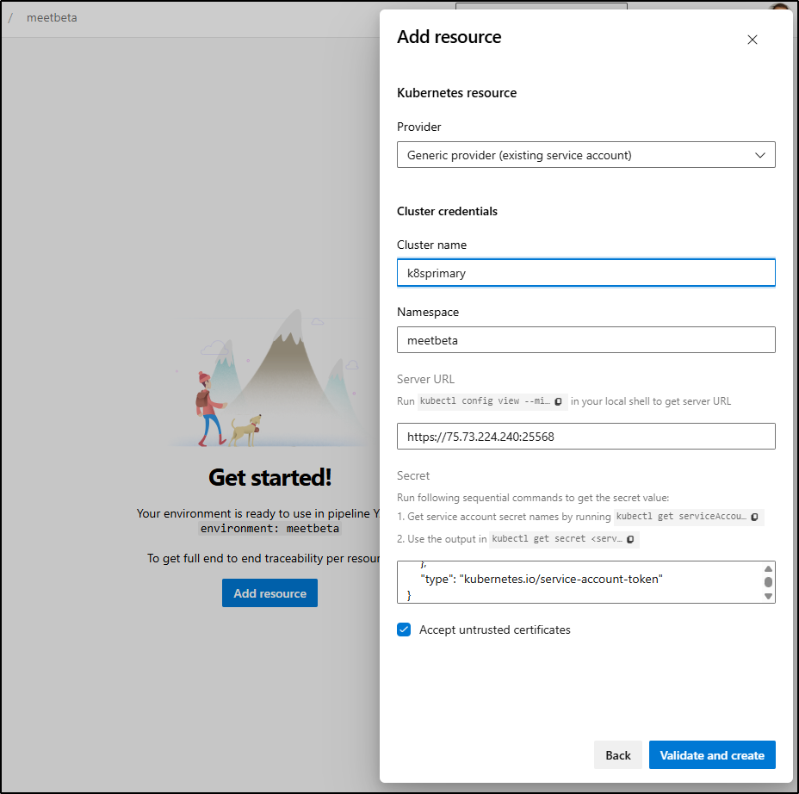This screenshot has height=794, width=799.
Task: Click inside the Secret text area
Action: pos(579,582)
